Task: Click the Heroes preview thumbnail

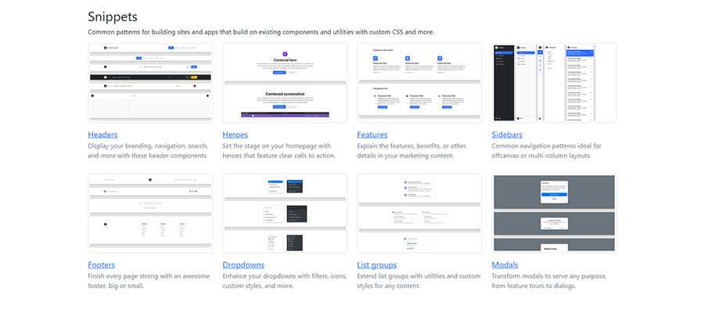Action: click(x=285, y=83)
